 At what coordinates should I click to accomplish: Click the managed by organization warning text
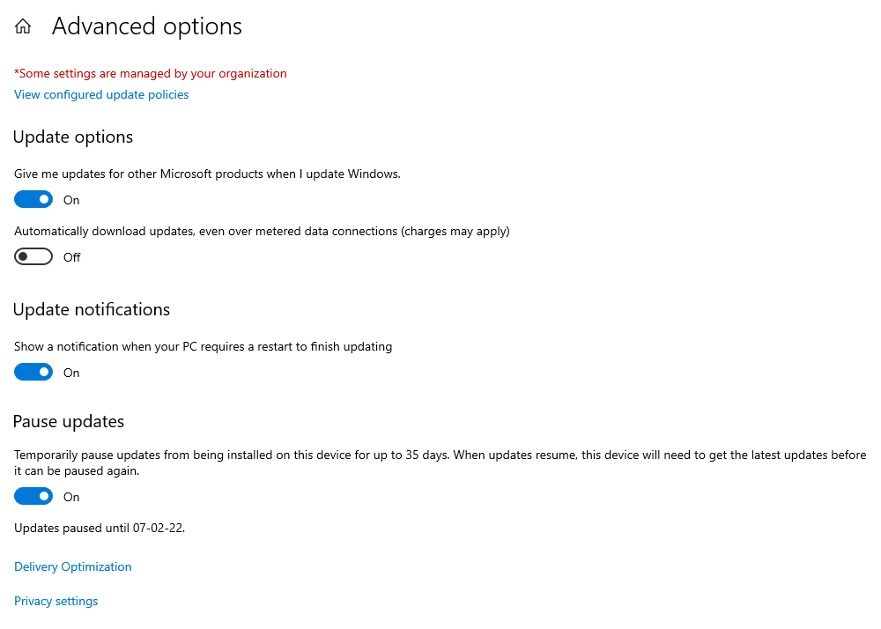pyautogui.click(x=150, y=73)
